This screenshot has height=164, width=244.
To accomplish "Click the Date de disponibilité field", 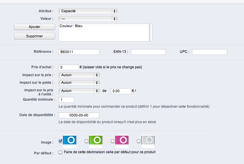I will coord(79,115).
